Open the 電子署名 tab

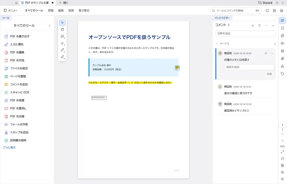click(84, 10)
